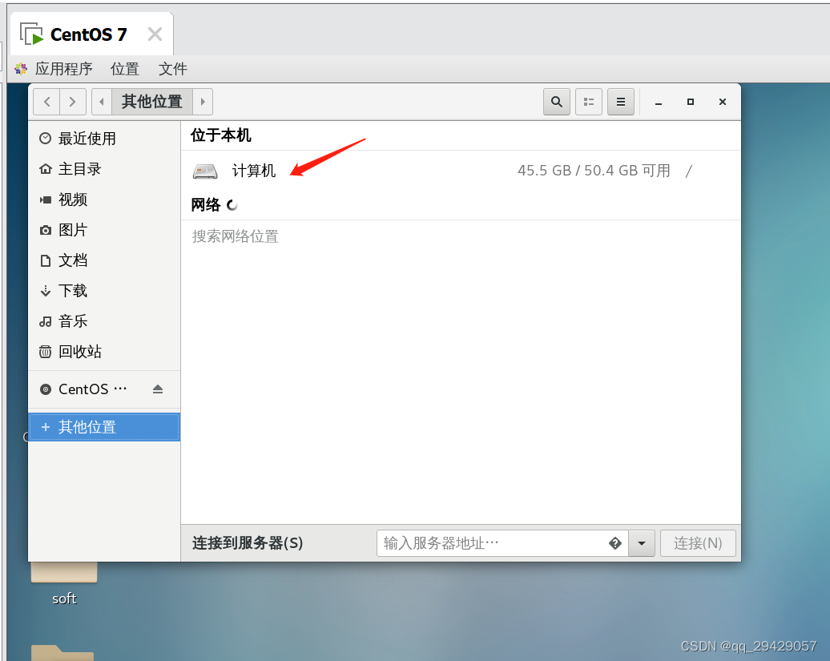Open 主目录 from the sidebar
830x661 pixels.
[73, 168]
